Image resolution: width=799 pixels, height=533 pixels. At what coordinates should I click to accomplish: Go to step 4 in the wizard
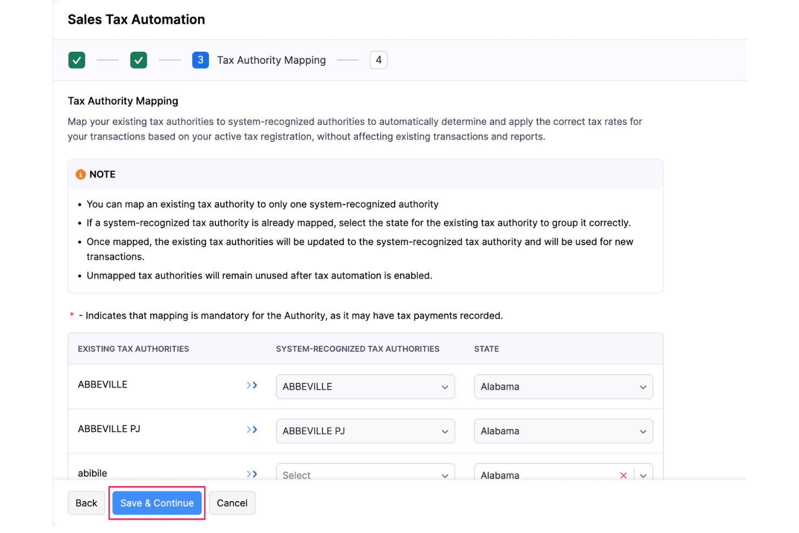378,60
